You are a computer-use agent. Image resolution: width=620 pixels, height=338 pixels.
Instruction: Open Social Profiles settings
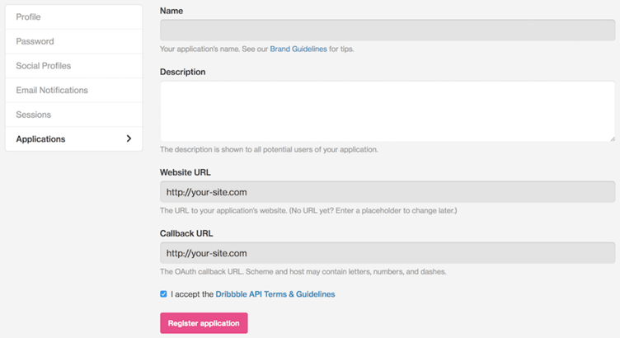click(74, 66)
